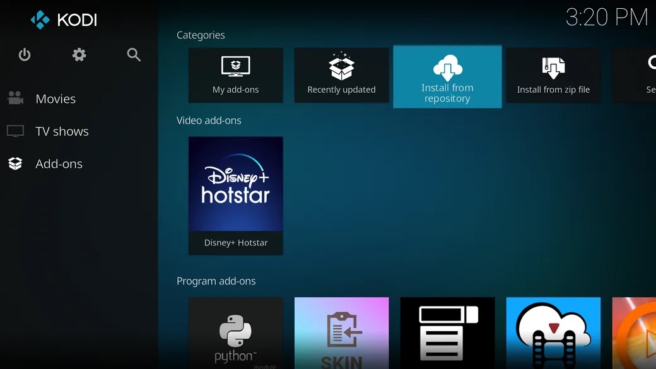Open the settings gear
The width and height of the screenshot is (656, 369).
79,55
